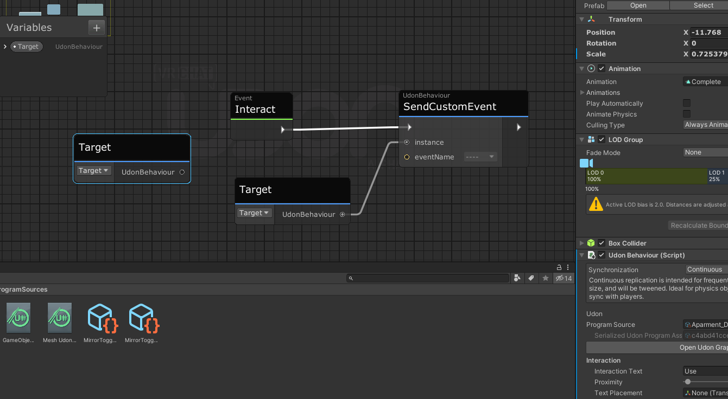
Task: Click the Open Udon Graph button
Action: pyautogui.click(x=657, y=347)
